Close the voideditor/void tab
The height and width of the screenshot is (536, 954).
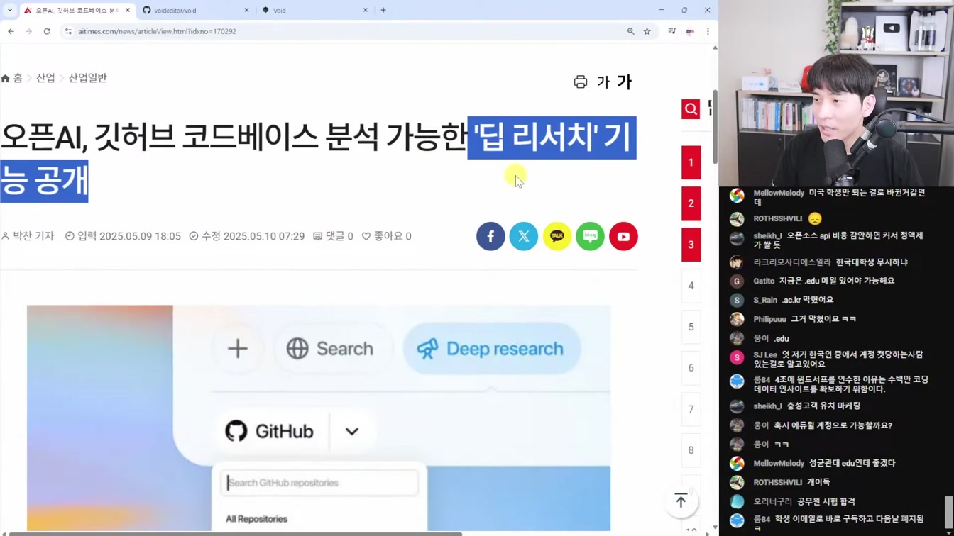click(246, 10)
